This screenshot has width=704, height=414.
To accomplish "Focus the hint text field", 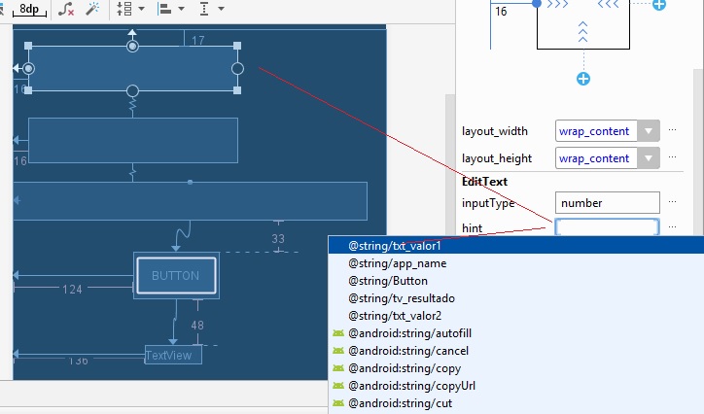I will [x=607, y=227].
